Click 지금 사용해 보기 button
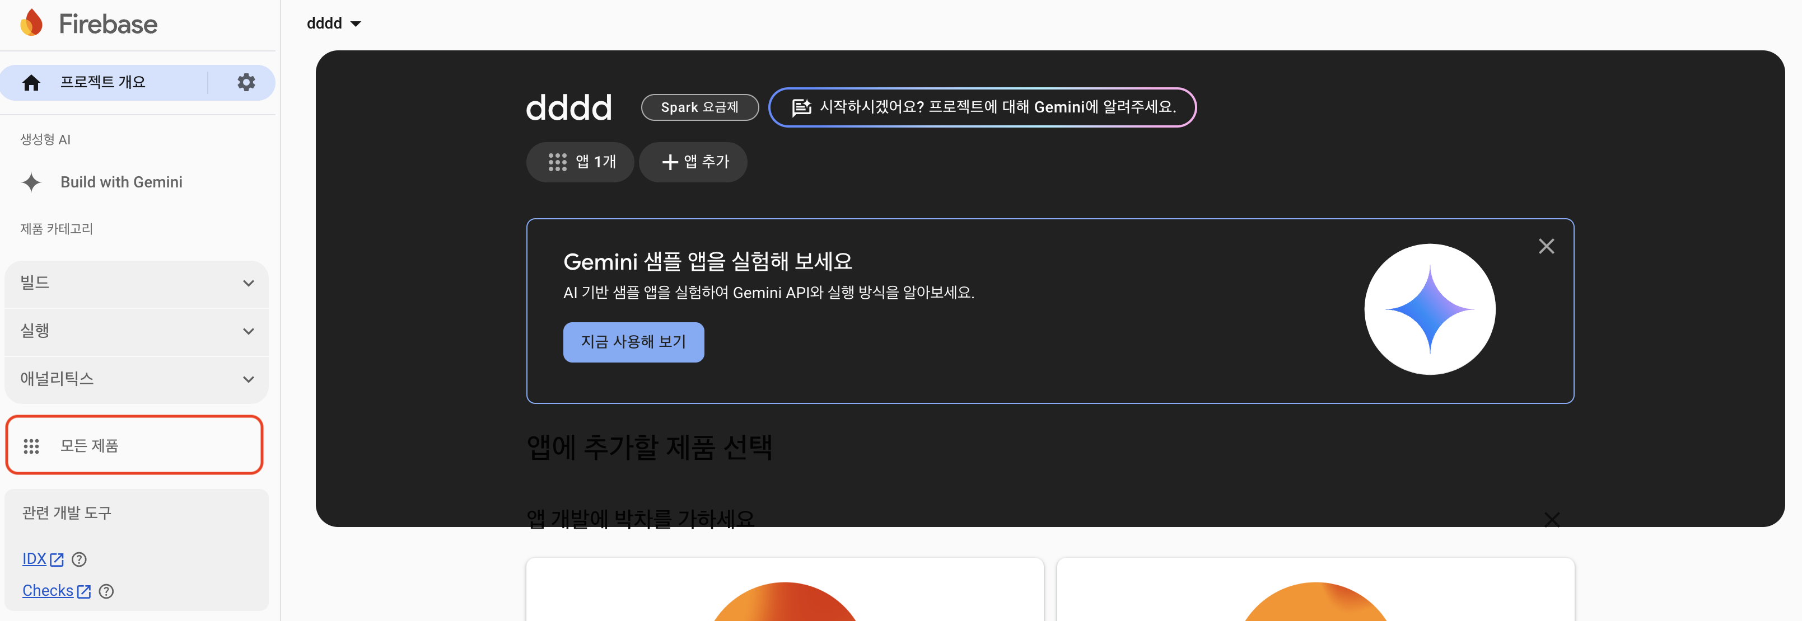 pos(633,342)
